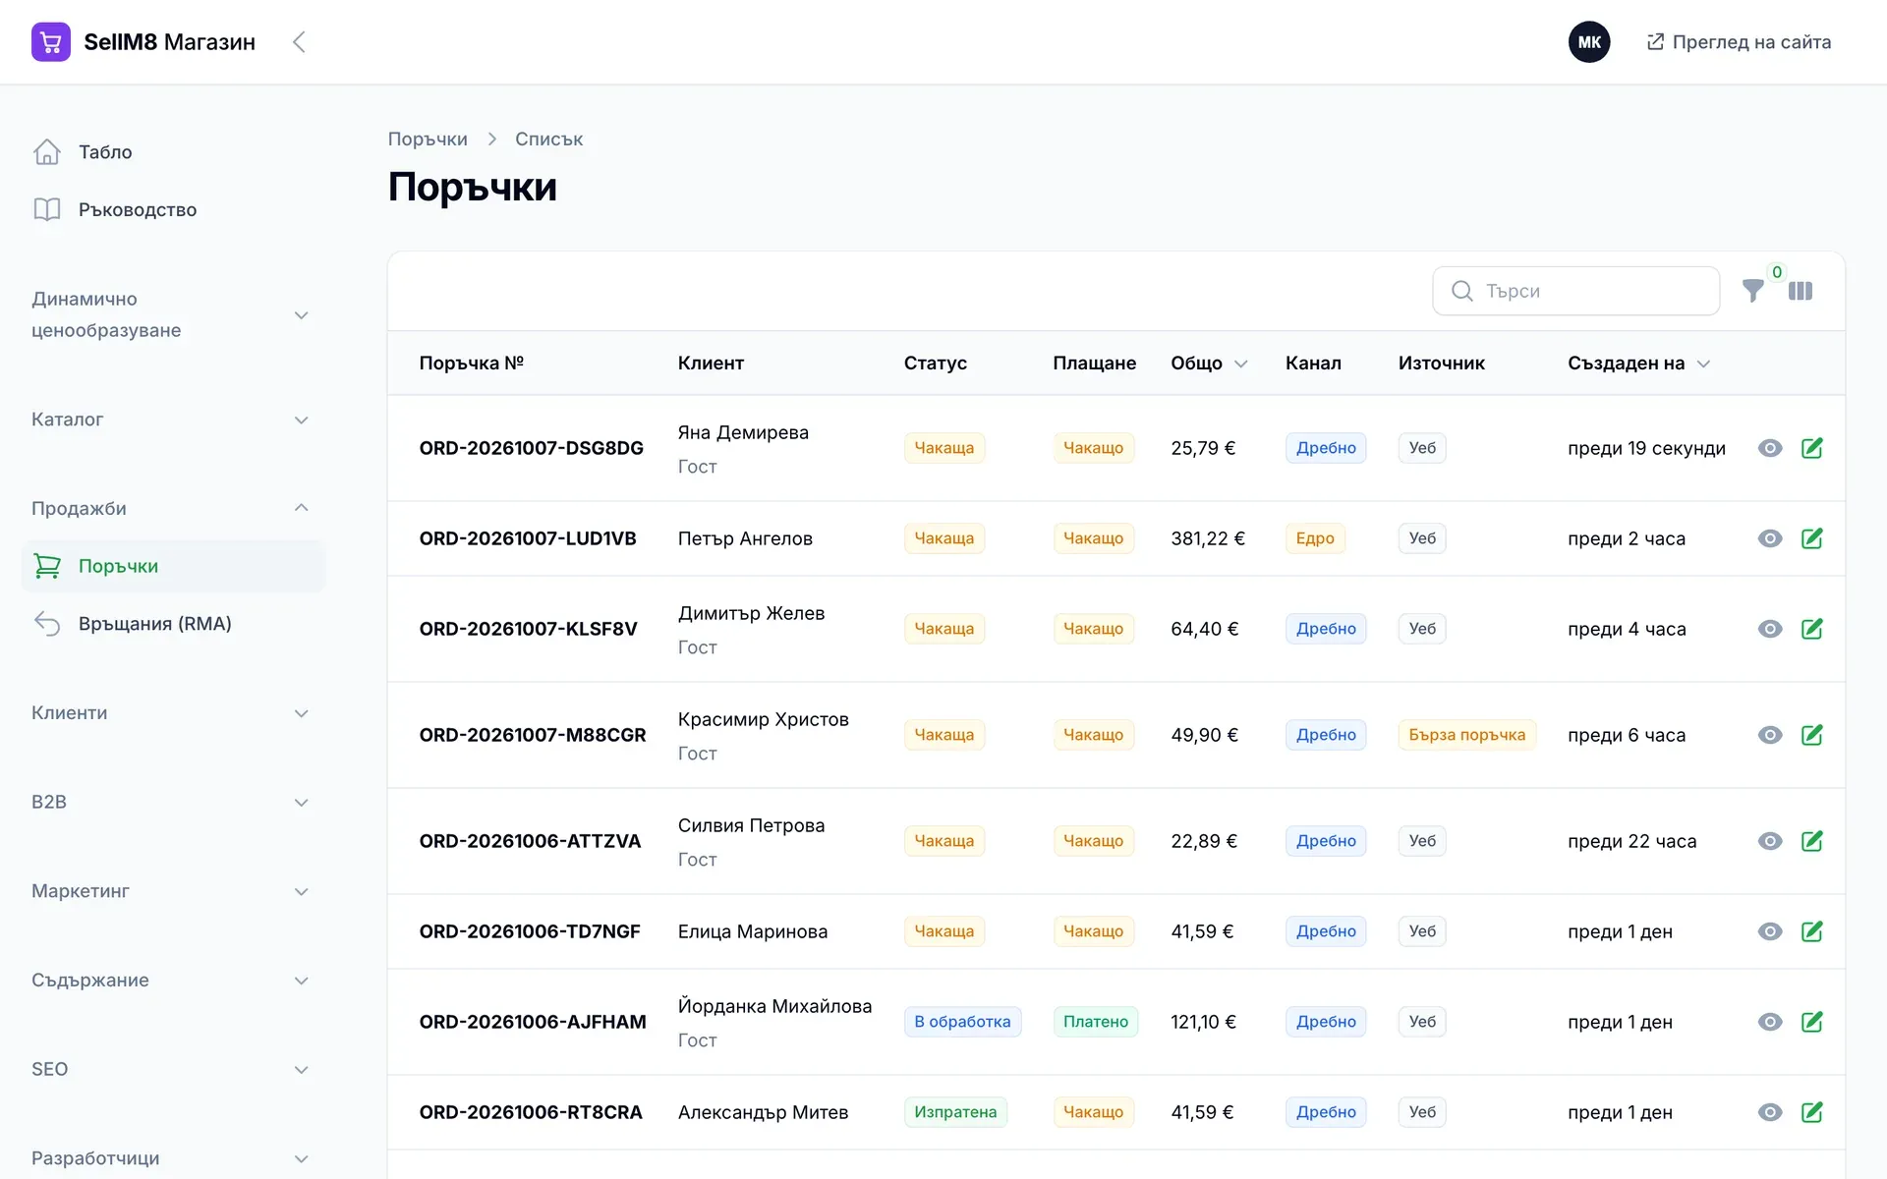1887x1179 pixels.
Task: Select Поръчки in the sidebar menu
Action: pyautogui.click(x=173, y=566)
